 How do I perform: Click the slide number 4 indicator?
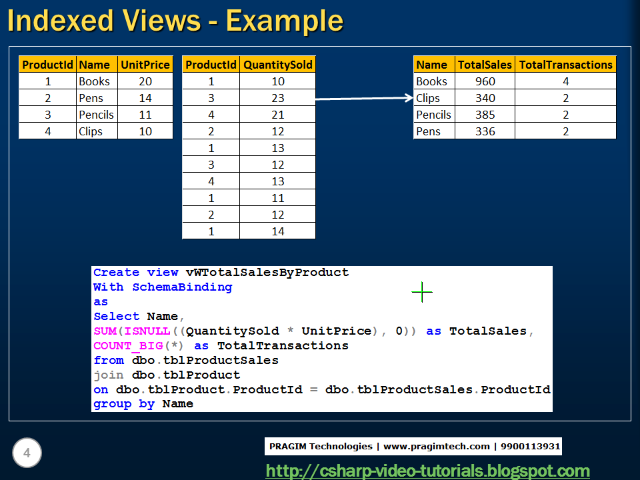pos(27,453)
